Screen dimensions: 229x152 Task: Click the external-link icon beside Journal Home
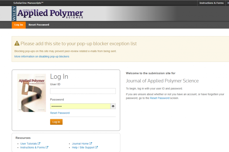(x=91, y=144)
